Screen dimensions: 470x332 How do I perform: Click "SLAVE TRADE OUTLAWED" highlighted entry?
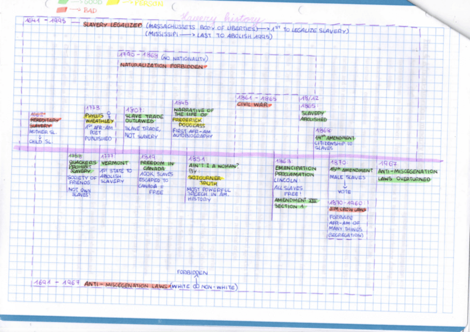point(144,119)
